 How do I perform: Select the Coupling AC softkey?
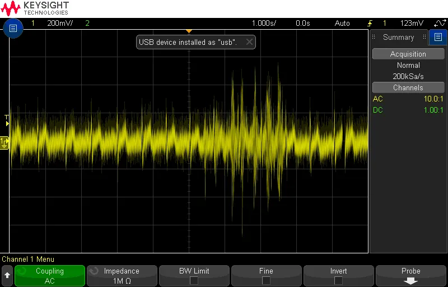[x=50, y=276]
